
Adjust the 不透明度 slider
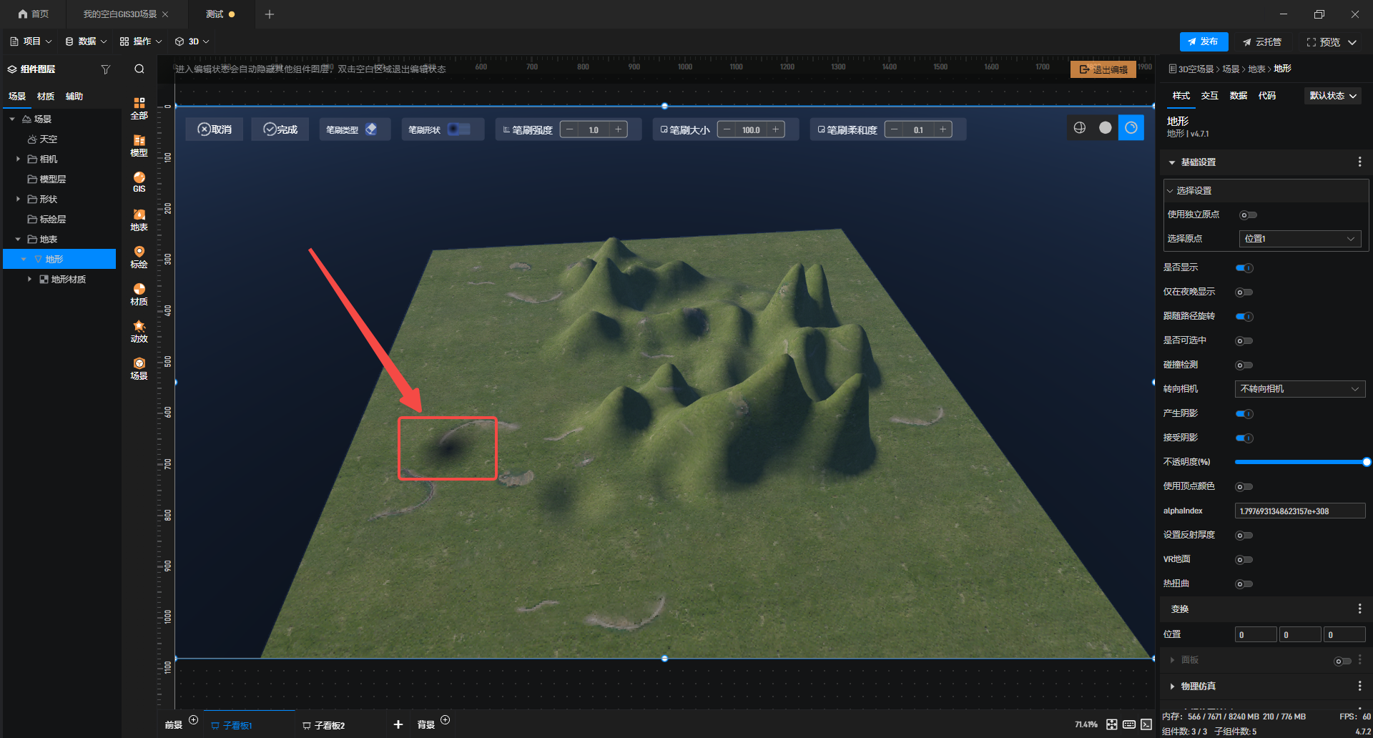tap(1301, 463)
